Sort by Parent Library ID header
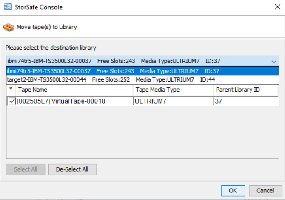The image size is (285, 200). point(245,90)
